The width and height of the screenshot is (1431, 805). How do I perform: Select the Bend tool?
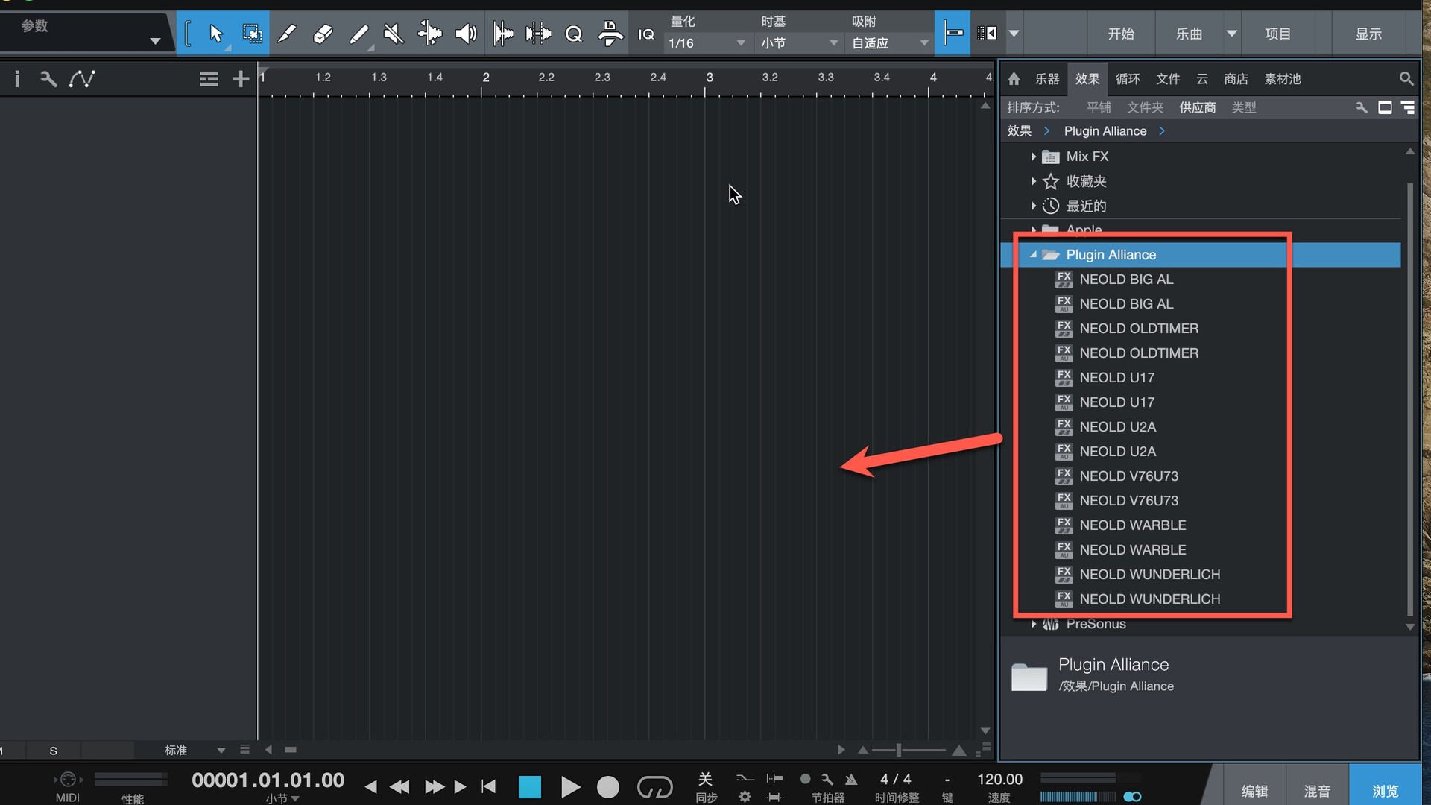[429, 34]
